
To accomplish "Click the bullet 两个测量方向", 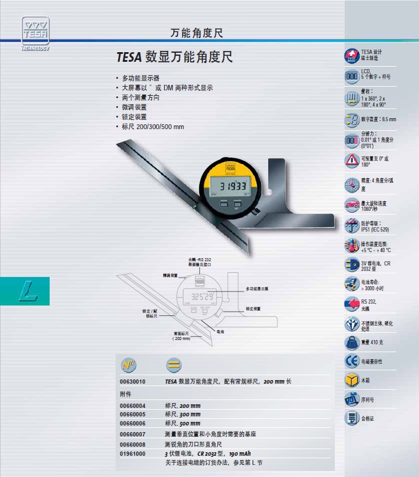I will pos(140,98).
